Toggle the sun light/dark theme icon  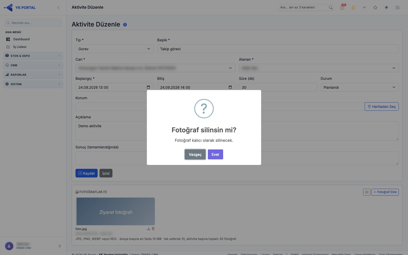(x=387, y=8)
